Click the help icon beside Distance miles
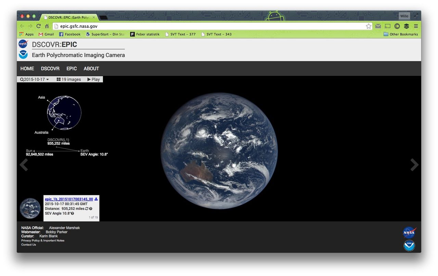The width and height of the screenshot is (438, 276). click(91, 209)
